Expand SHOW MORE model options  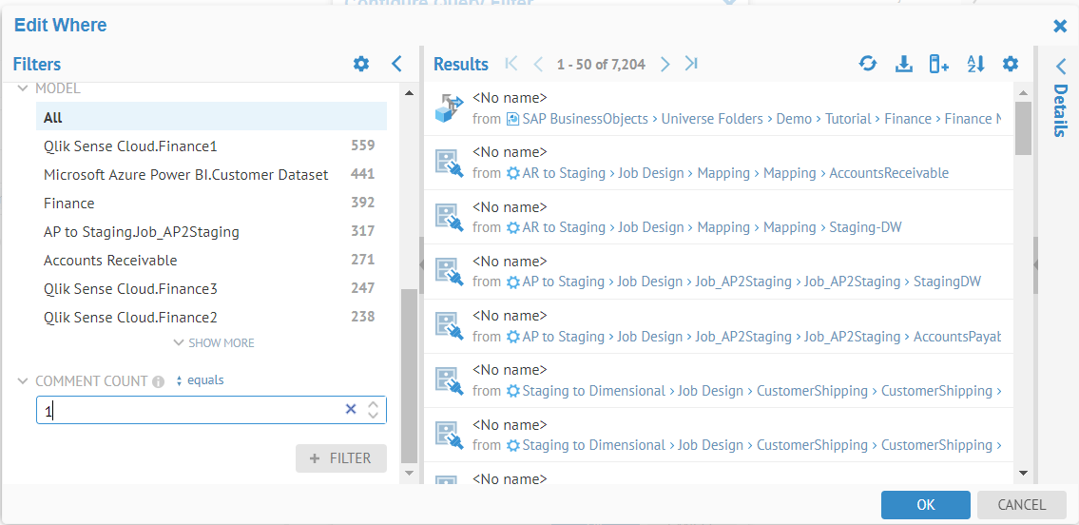click(214, 342)
